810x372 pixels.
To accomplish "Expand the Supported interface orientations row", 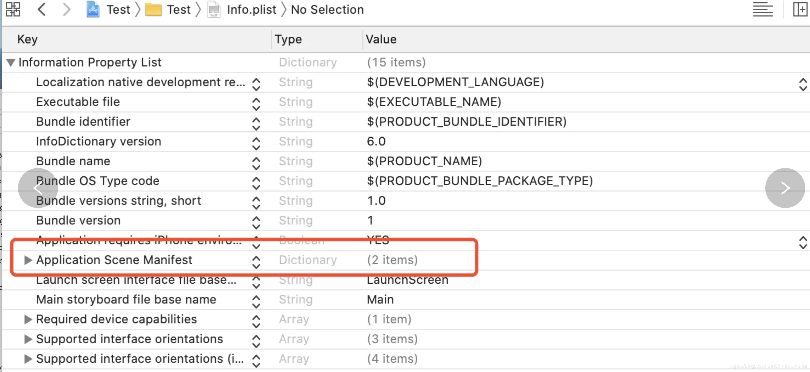I will (x=28, y=339).
